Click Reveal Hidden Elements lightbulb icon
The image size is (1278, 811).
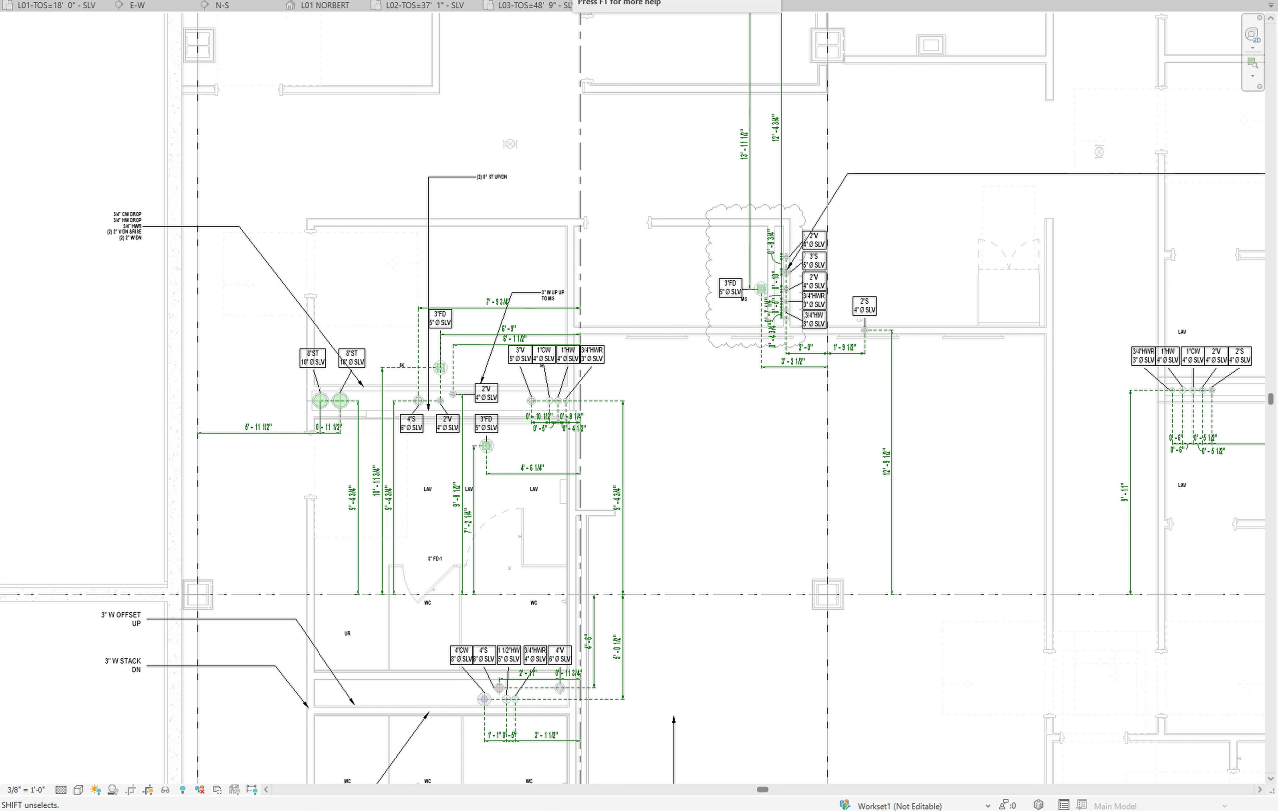point(183,789)
